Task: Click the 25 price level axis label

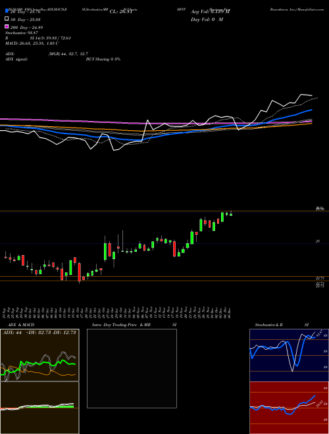Action: 318,241
